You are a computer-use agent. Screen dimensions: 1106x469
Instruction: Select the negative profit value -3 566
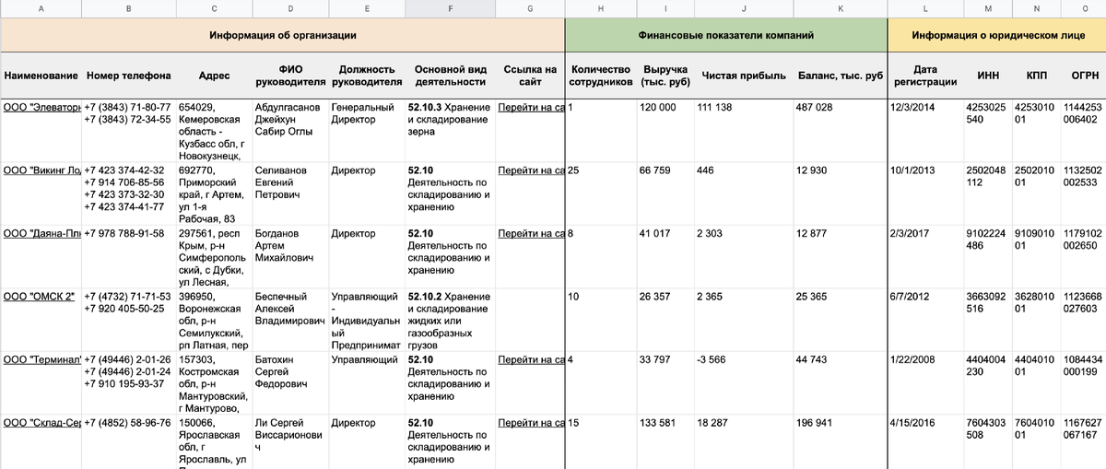pos(743,381)
